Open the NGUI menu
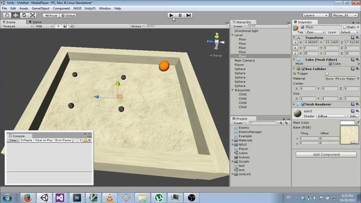Image resolution: width=361 pixels, height=203 pixels. click(77, 8)
